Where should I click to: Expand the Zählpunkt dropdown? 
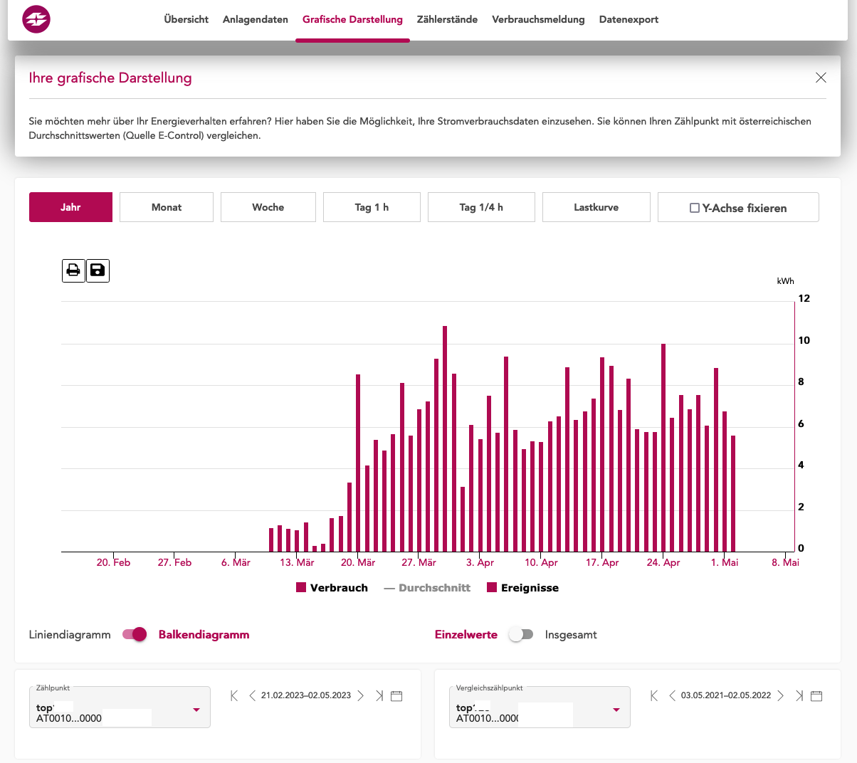coord(196,710)
